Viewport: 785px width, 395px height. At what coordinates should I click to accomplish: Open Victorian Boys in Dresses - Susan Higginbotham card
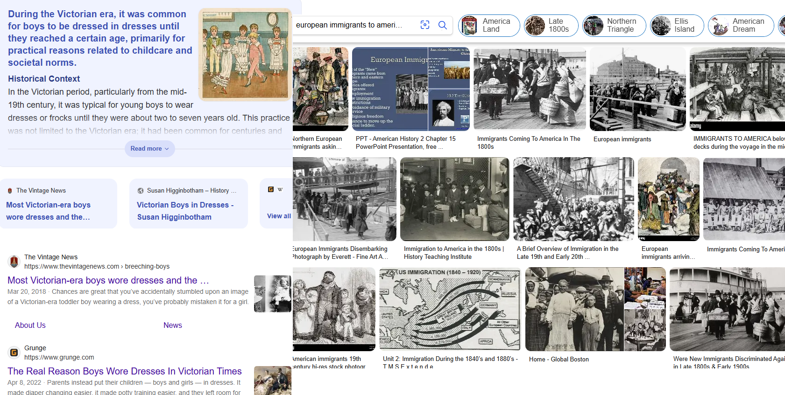click(188, 203)
